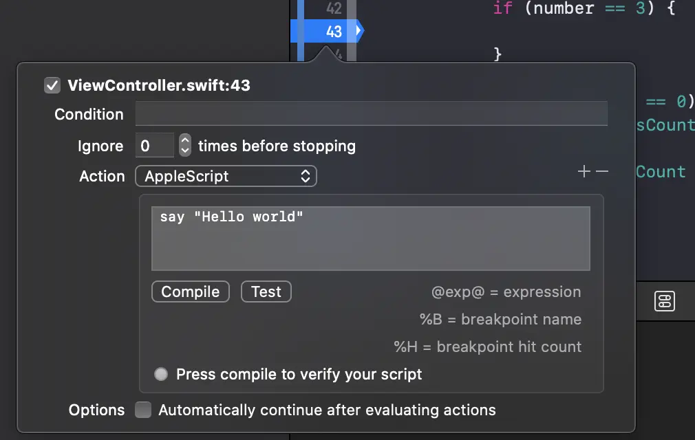Decrease ignore count with stepper down arrow
Image resolution: width=695 pixels, height=440 pixels.
(184, 151)
